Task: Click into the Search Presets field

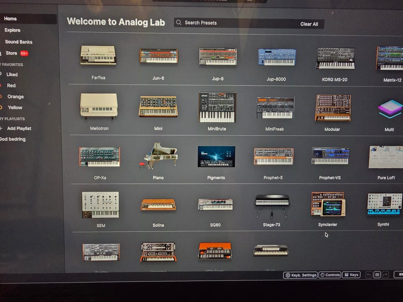Action: click(249, 23)
